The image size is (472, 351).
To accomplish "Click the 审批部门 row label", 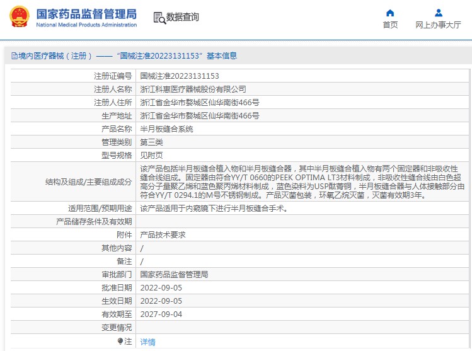I will click(117, 275).
